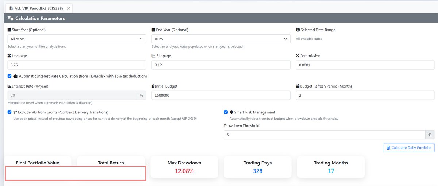Viewport: 438px width, 186px height.
Task: Click the Leverage label icon
Action: point(9,56)
